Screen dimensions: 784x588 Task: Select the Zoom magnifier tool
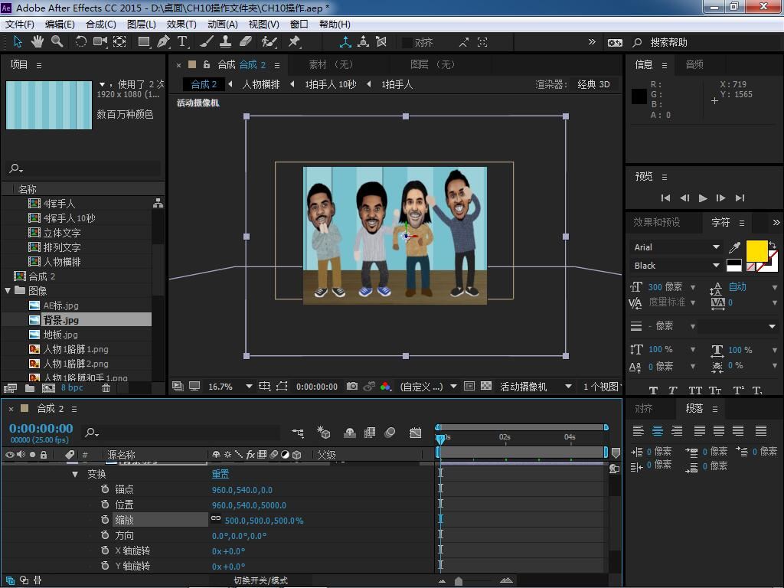pos(57,41)
